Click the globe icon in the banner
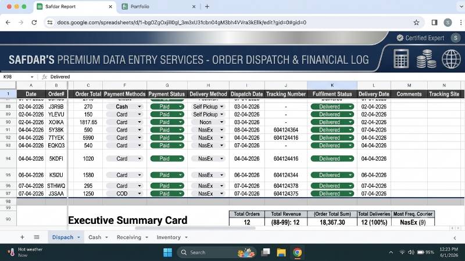465x261 pixels. pos(451,59)
